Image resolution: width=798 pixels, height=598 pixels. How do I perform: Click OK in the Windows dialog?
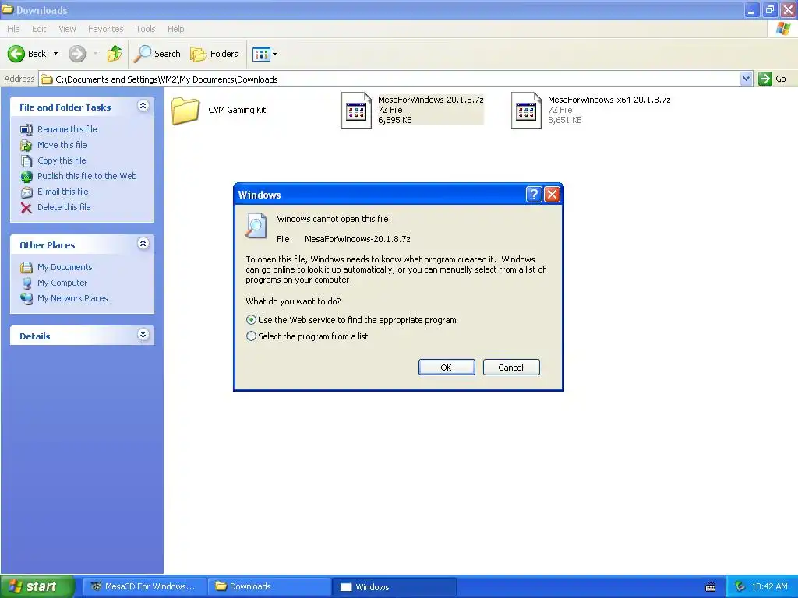tap(447, 368)
